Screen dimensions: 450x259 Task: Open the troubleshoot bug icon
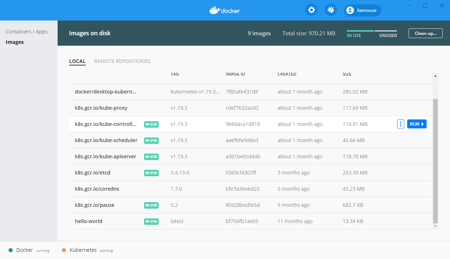[x=331, y=10]
